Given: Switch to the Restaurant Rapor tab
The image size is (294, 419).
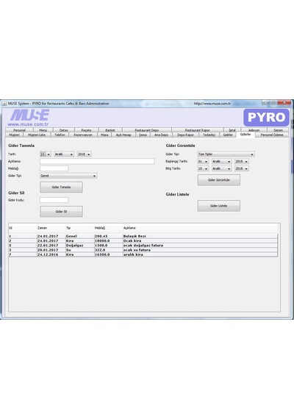Looking at the screenshot, I should 197,130.
